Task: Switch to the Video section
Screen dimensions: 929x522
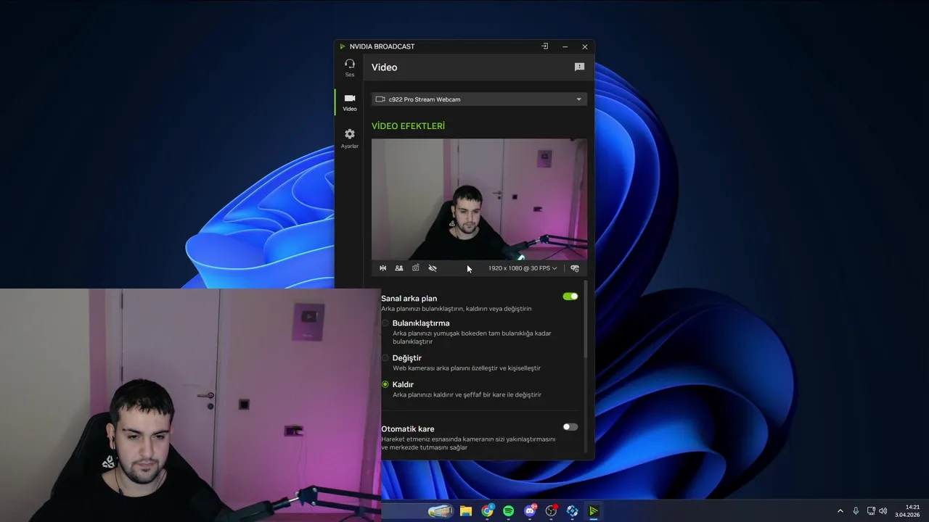Action: point(350,102)
